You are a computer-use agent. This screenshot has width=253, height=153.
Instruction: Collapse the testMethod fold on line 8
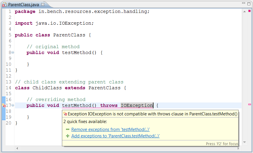click(13, 53)
